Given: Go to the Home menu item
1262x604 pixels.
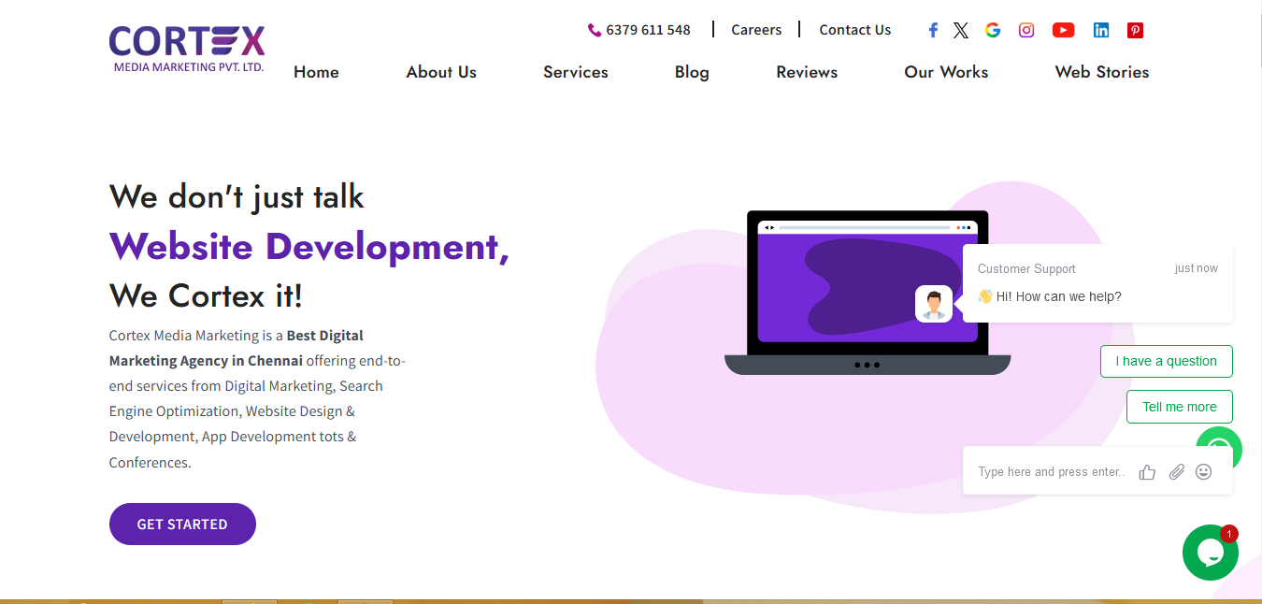Looking at the screenshot, I should coord(316,72).
